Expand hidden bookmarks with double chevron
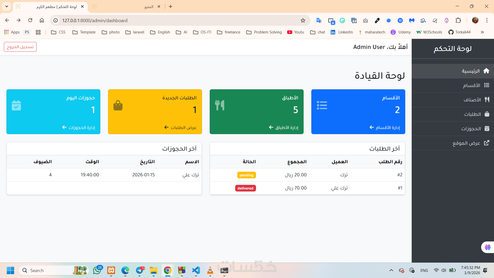 coord(482,32)
